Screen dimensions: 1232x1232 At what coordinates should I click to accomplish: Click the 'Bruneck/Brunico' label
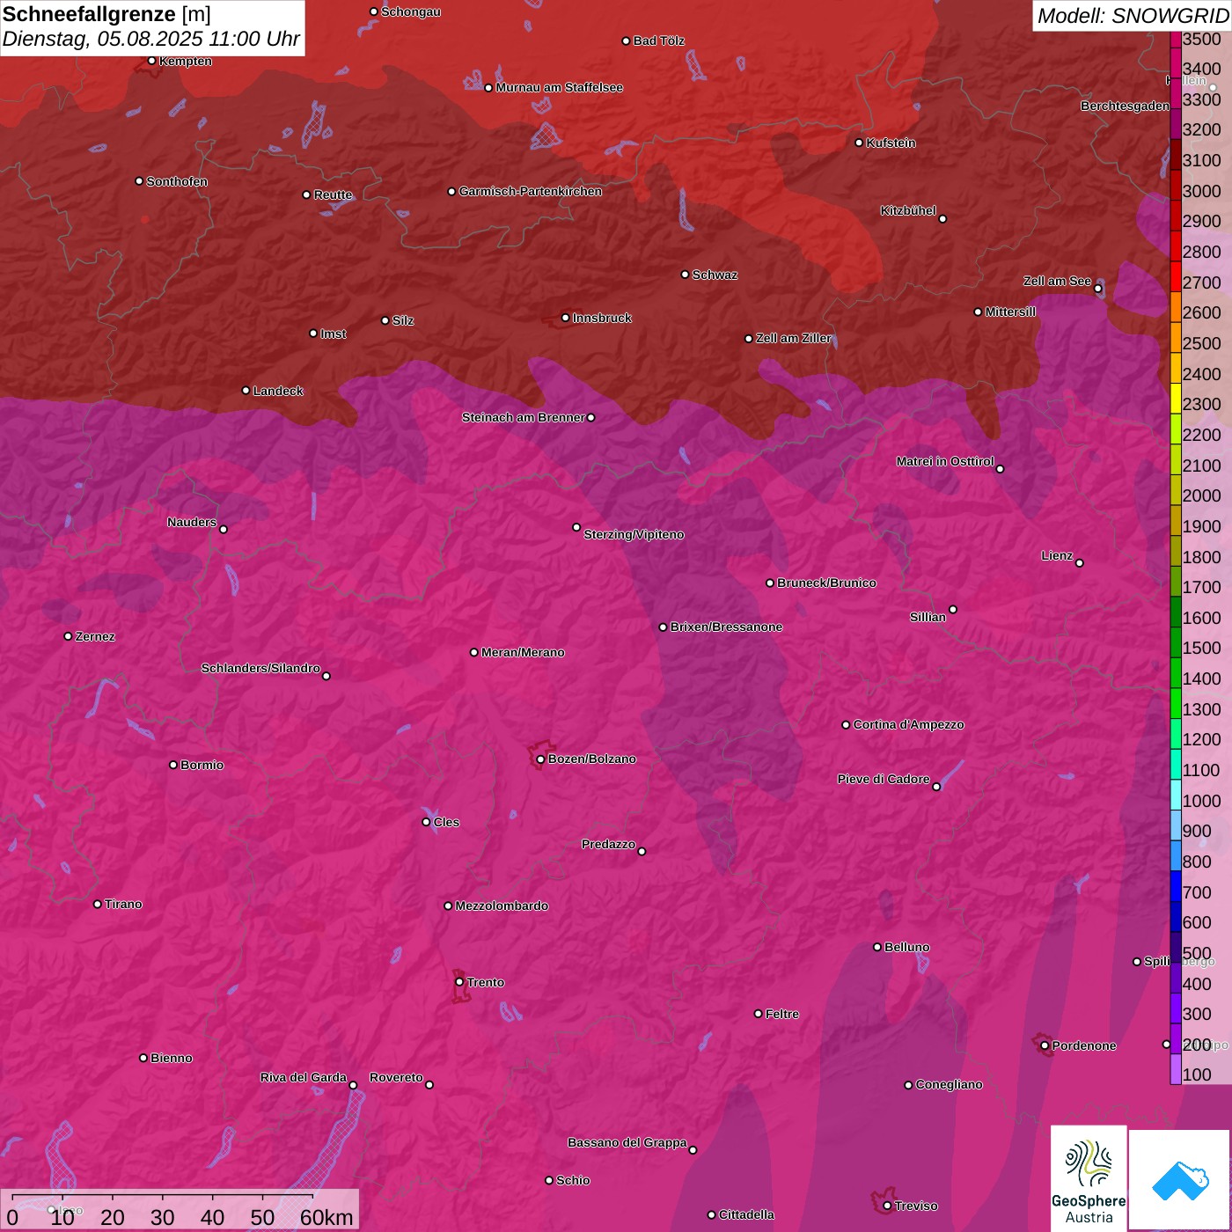(826, 583)
